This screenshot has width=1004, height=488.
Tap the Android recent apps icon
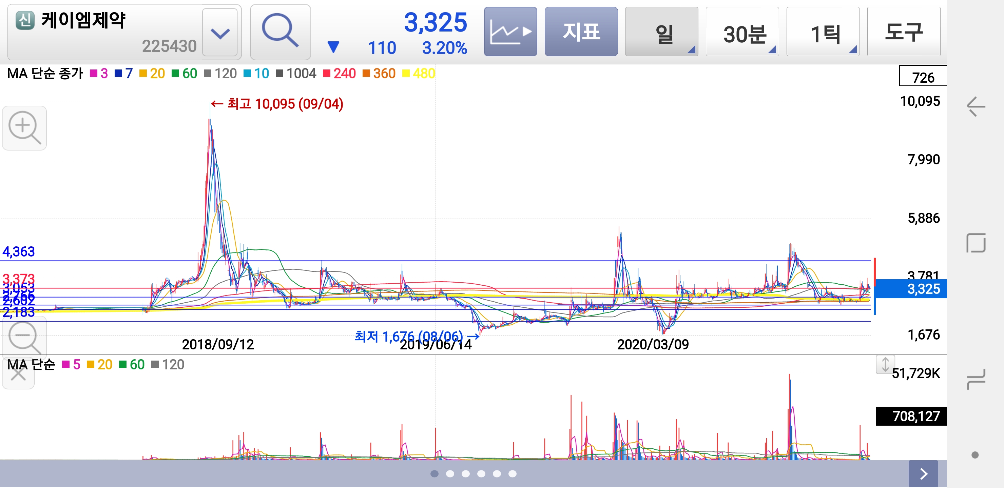click(x=976, y=379)
